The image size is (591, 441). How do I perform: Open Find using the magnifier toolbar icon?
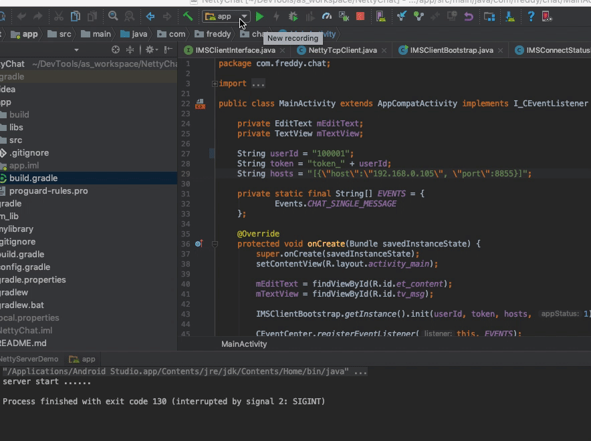[x=113, y=16]
